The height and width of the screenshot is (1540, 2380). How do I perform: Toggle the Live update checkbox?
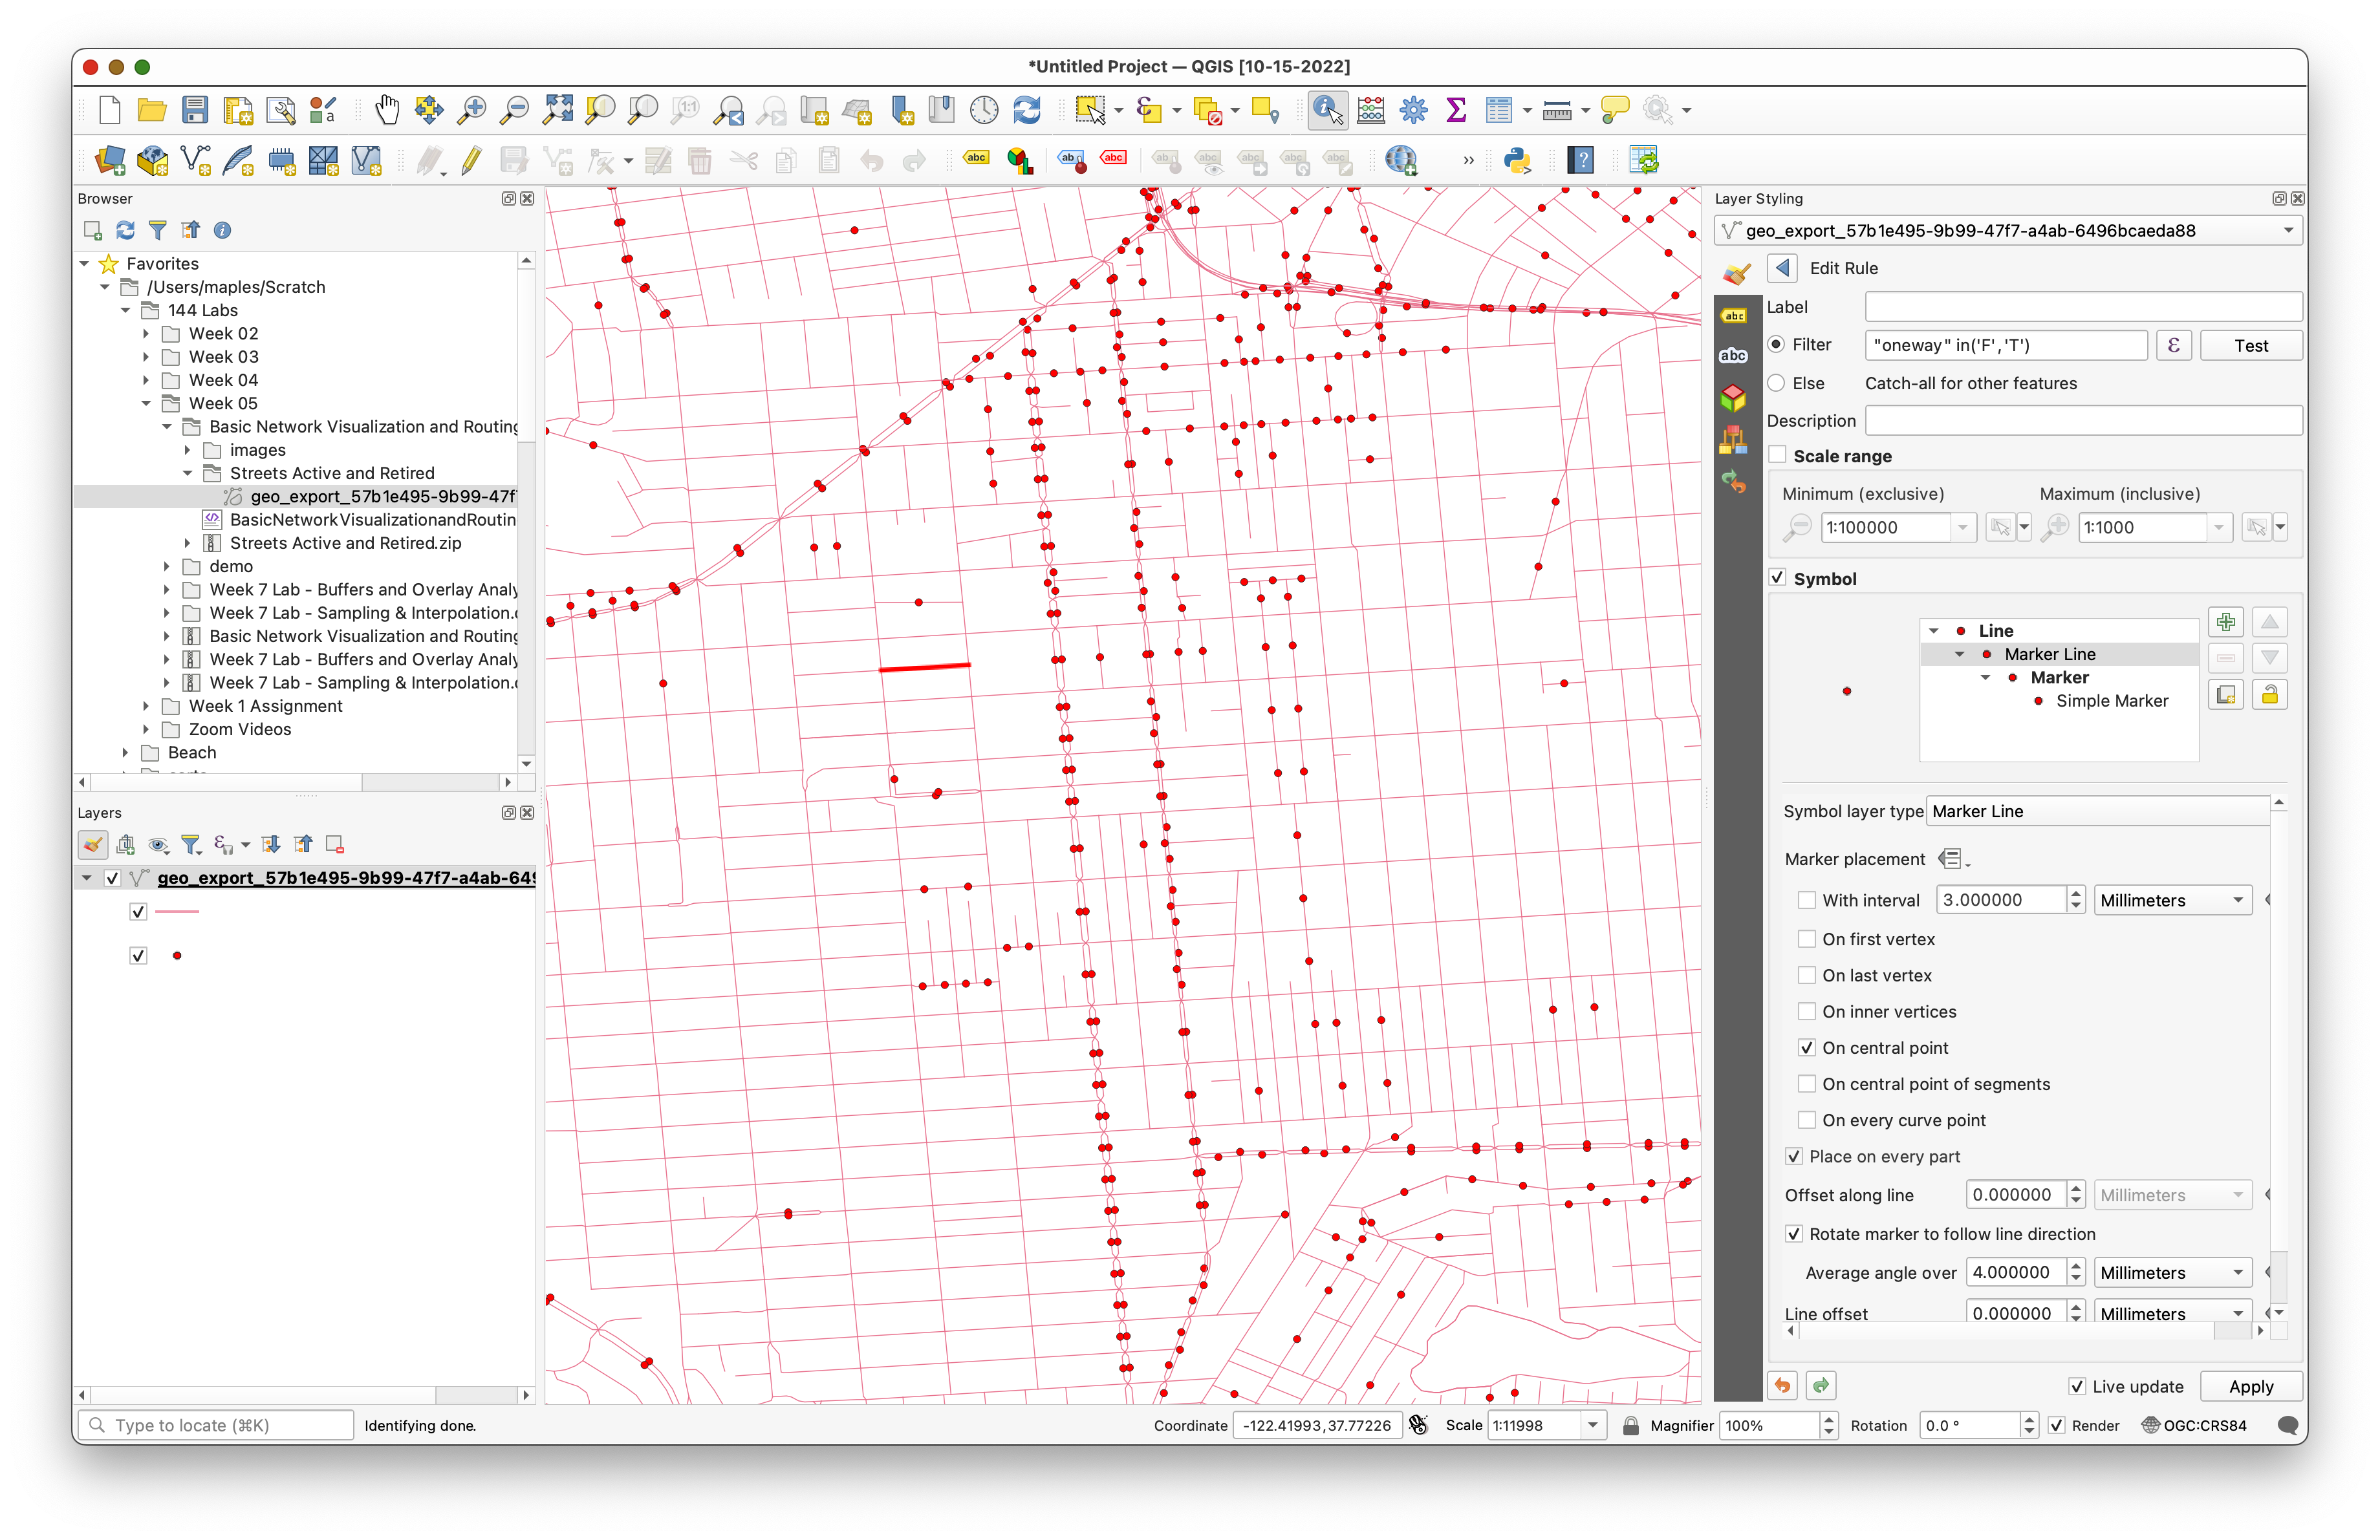(2076, 1387)
